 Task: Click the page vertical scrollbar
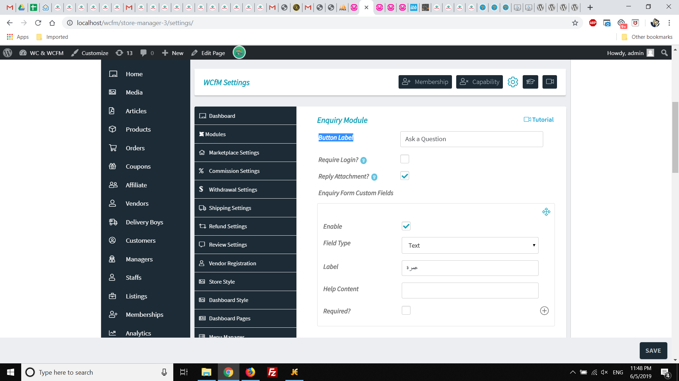pyautogui.click(x=675, y=138)
